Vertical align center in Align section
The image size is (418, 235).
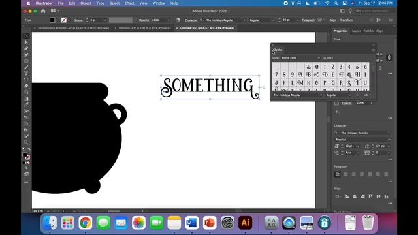379,196
